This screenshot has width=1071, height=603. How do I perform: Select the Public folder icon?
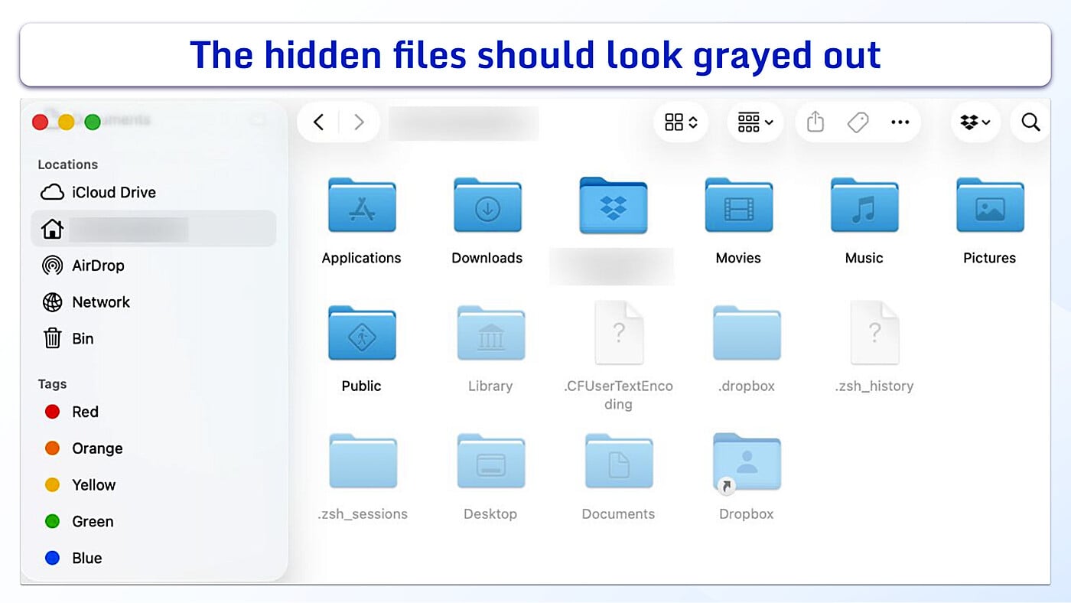(x=362, y=333)
